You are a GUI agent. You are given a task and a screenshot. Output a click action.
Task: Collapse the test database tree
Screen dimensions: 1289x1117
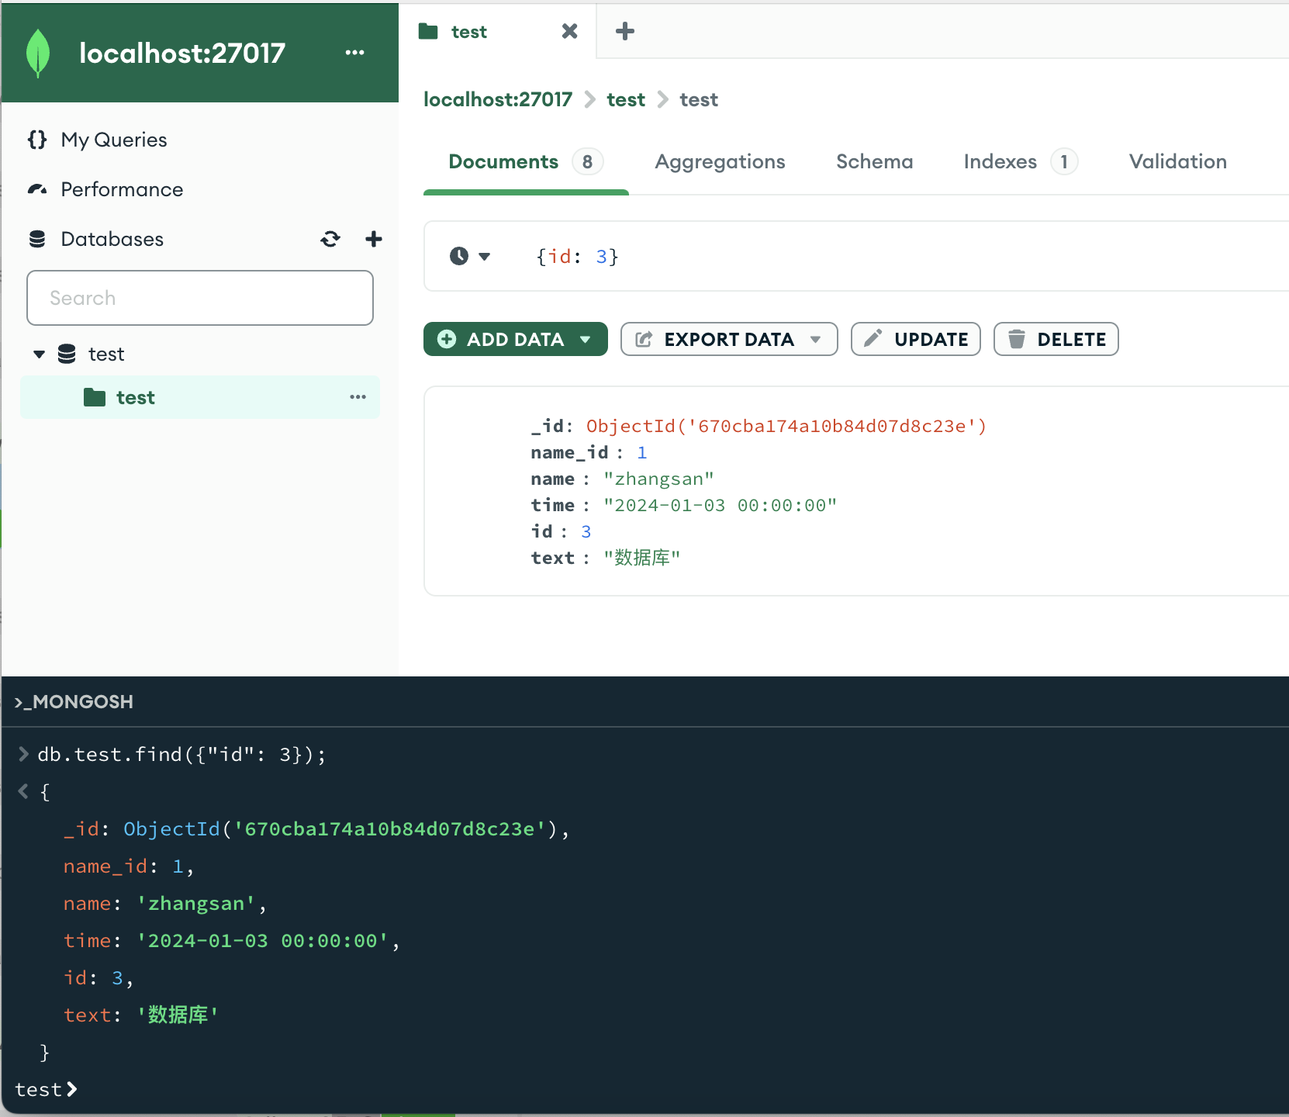click(x=40, y=354)
